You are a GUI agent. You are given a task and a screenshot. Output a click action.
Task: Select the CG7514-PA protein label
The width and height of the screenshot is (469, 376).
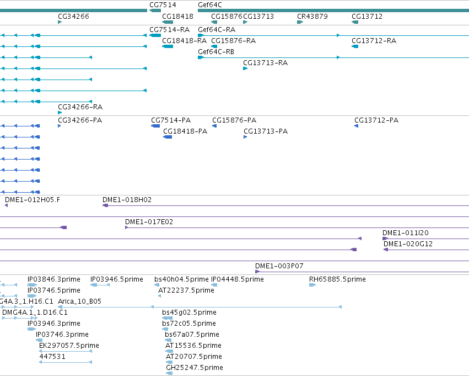pos(171,120)
